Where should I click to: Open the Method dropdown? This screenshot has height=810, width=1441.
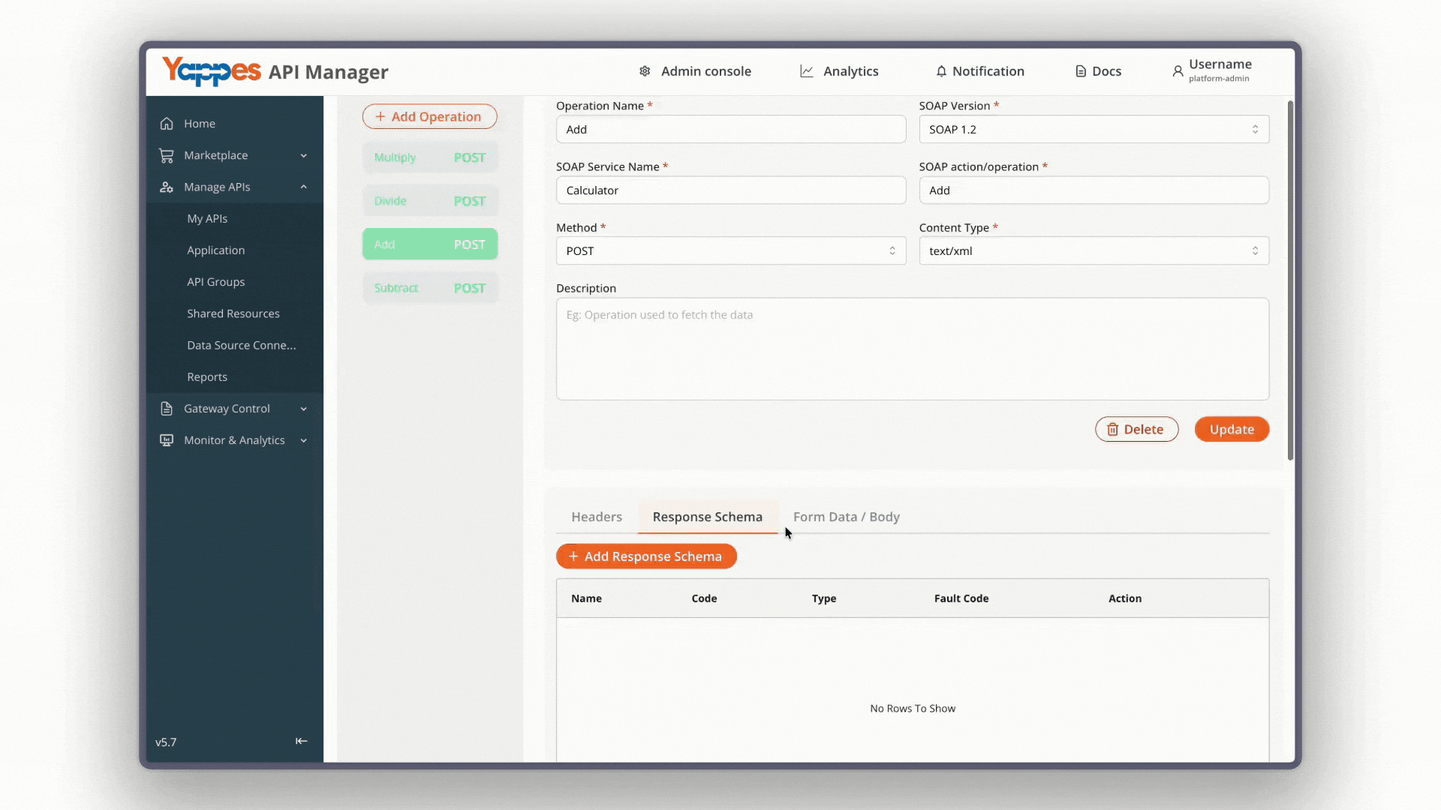(x=731, y=250)
